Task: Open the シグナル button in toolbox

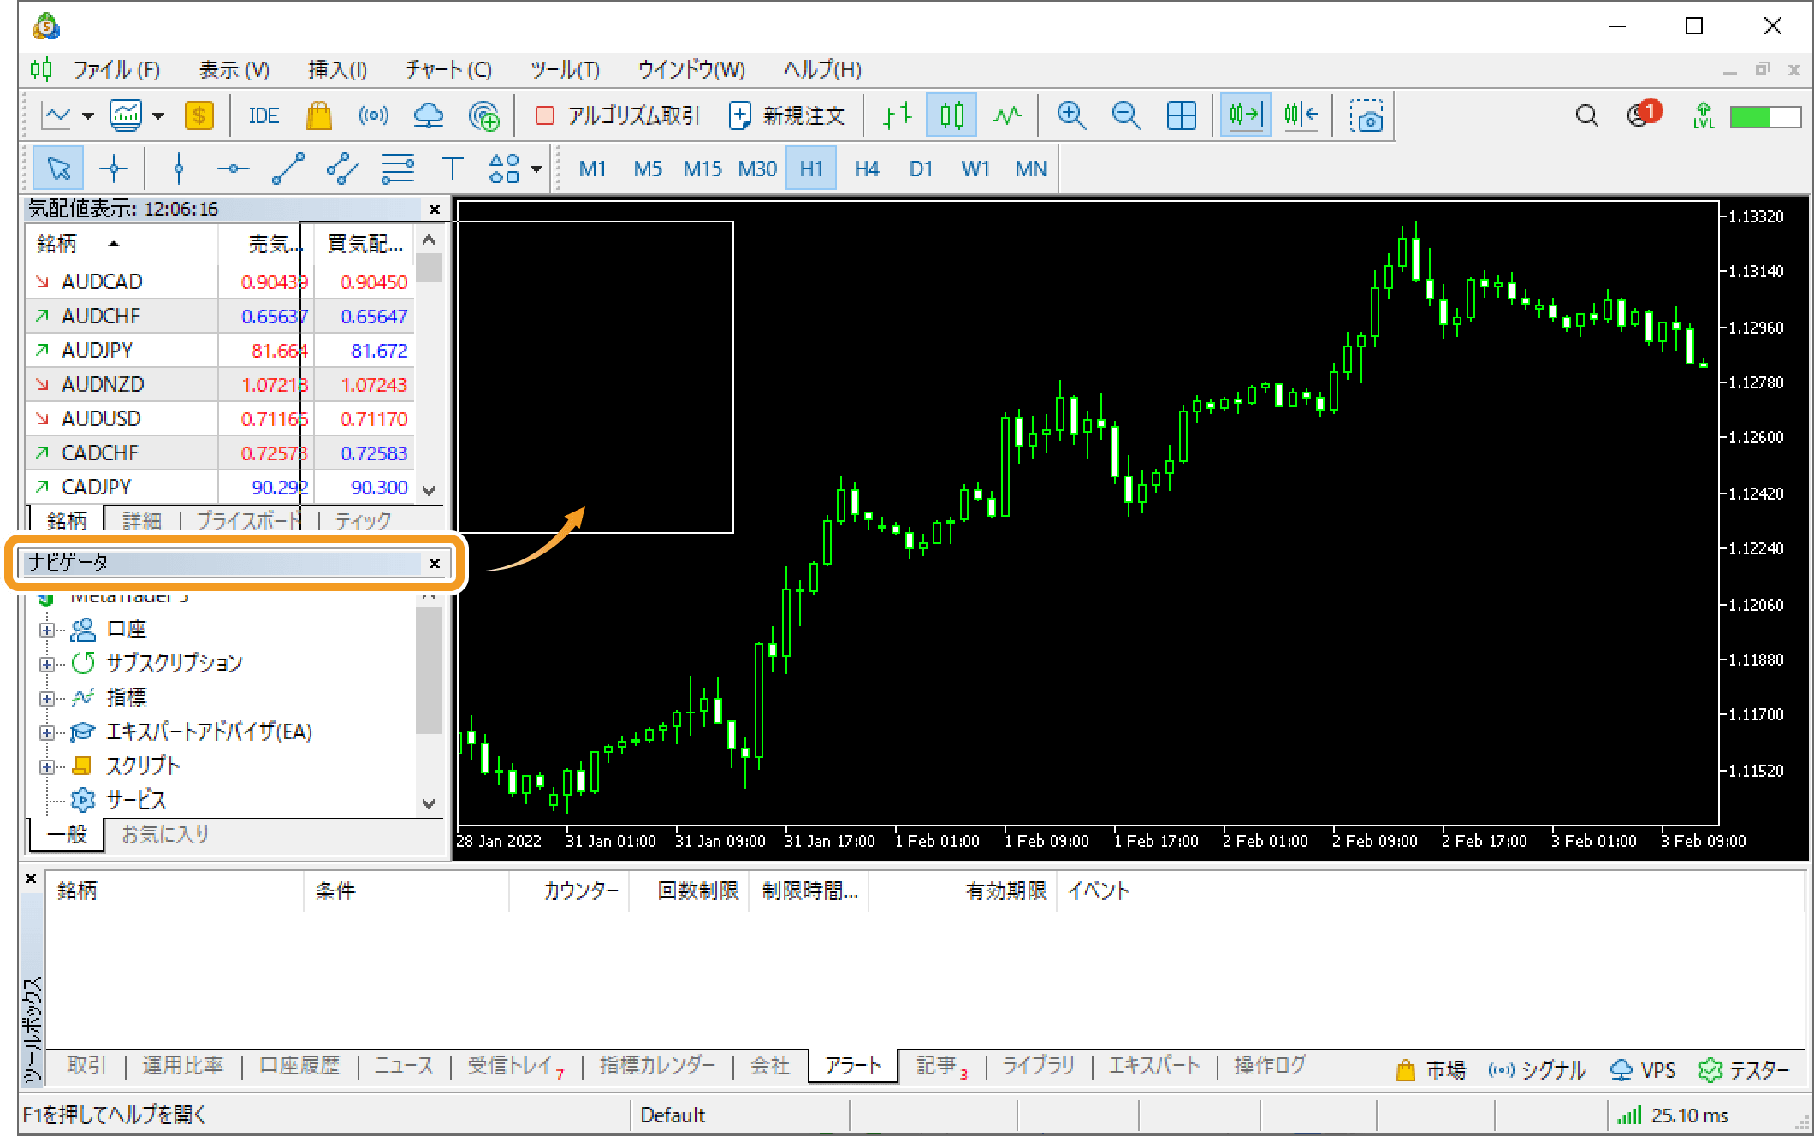Action: click(x=1537, y=1069)
